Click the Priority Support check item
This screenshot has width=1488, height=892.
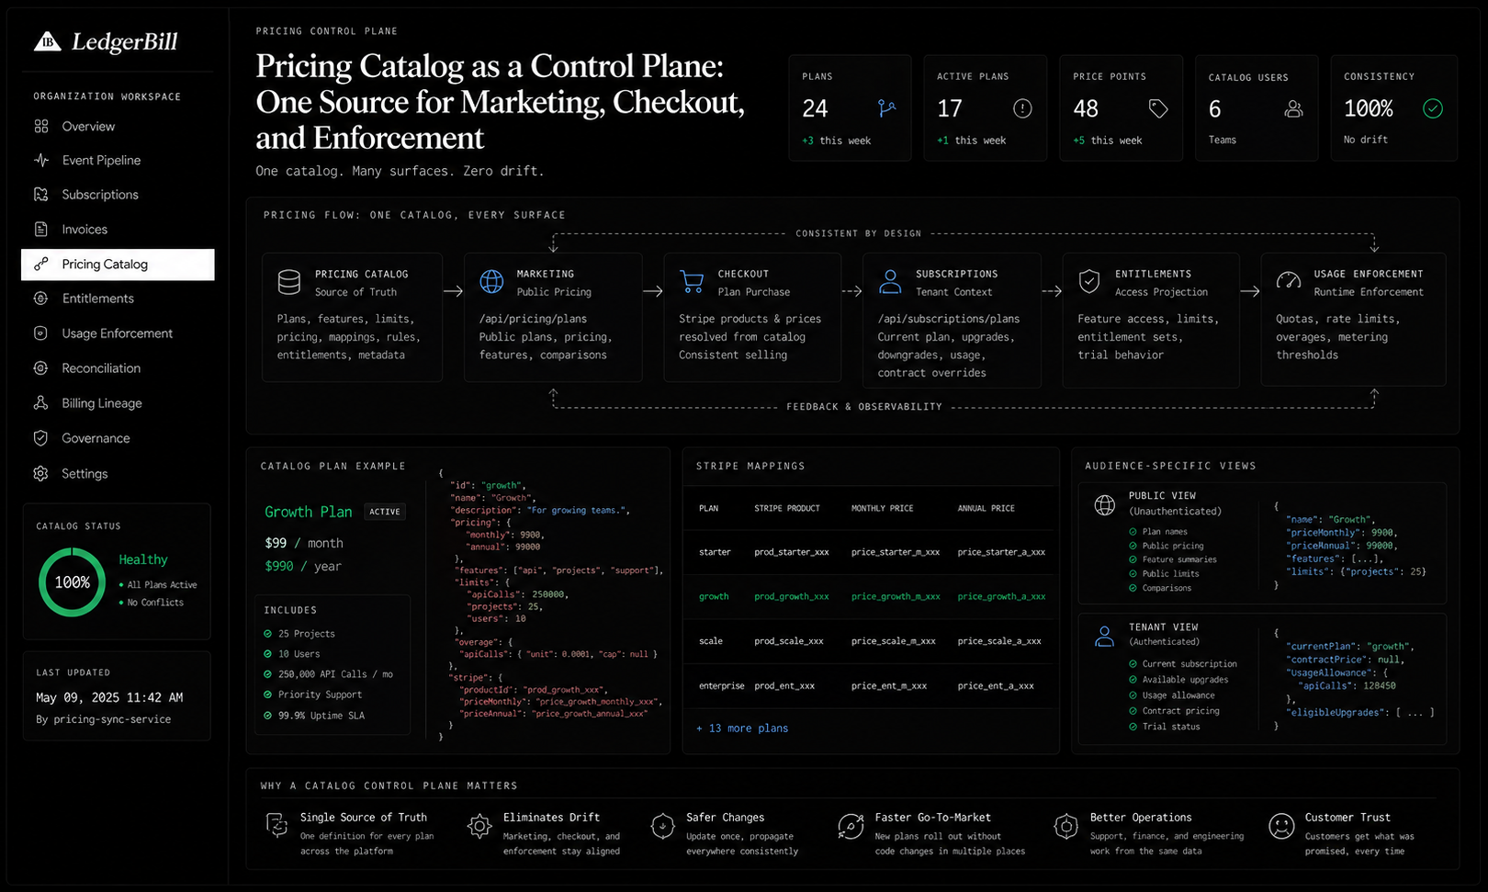tap(312, 694)
